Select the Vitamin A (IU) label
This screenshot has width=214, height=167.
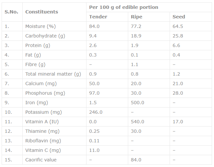42,122
